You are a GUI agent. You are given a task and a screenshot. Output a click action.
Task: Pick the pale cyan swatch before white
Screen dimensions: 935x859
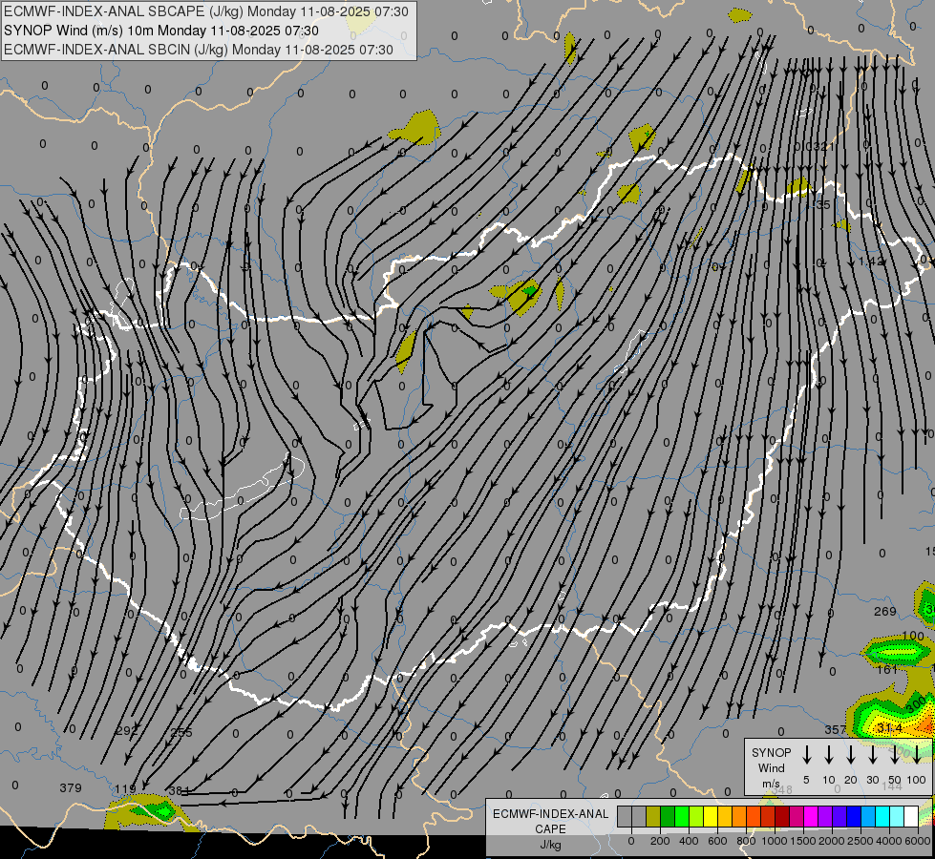point(897,817)
